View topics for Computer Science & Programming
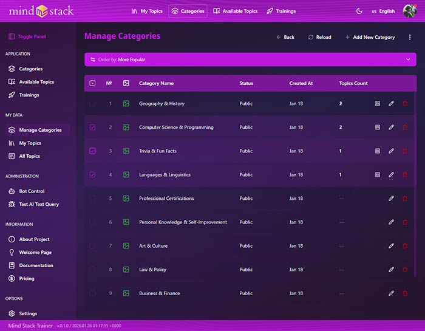Screen dimensions: 425x331 pyautogui.click(x=377, y=127)
